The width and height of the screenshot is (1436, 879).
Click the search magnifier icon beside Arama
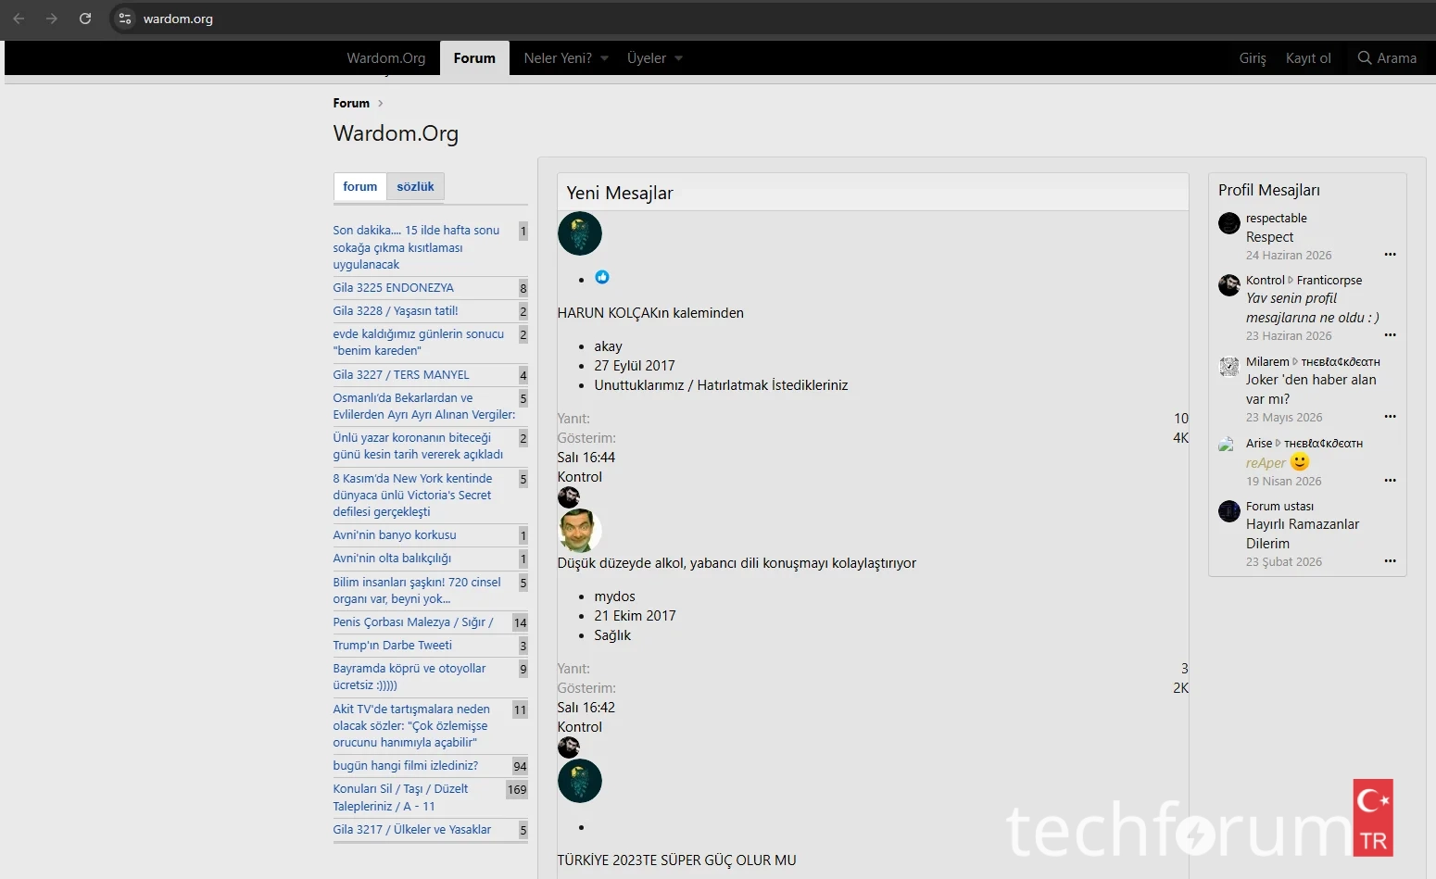1365,57
